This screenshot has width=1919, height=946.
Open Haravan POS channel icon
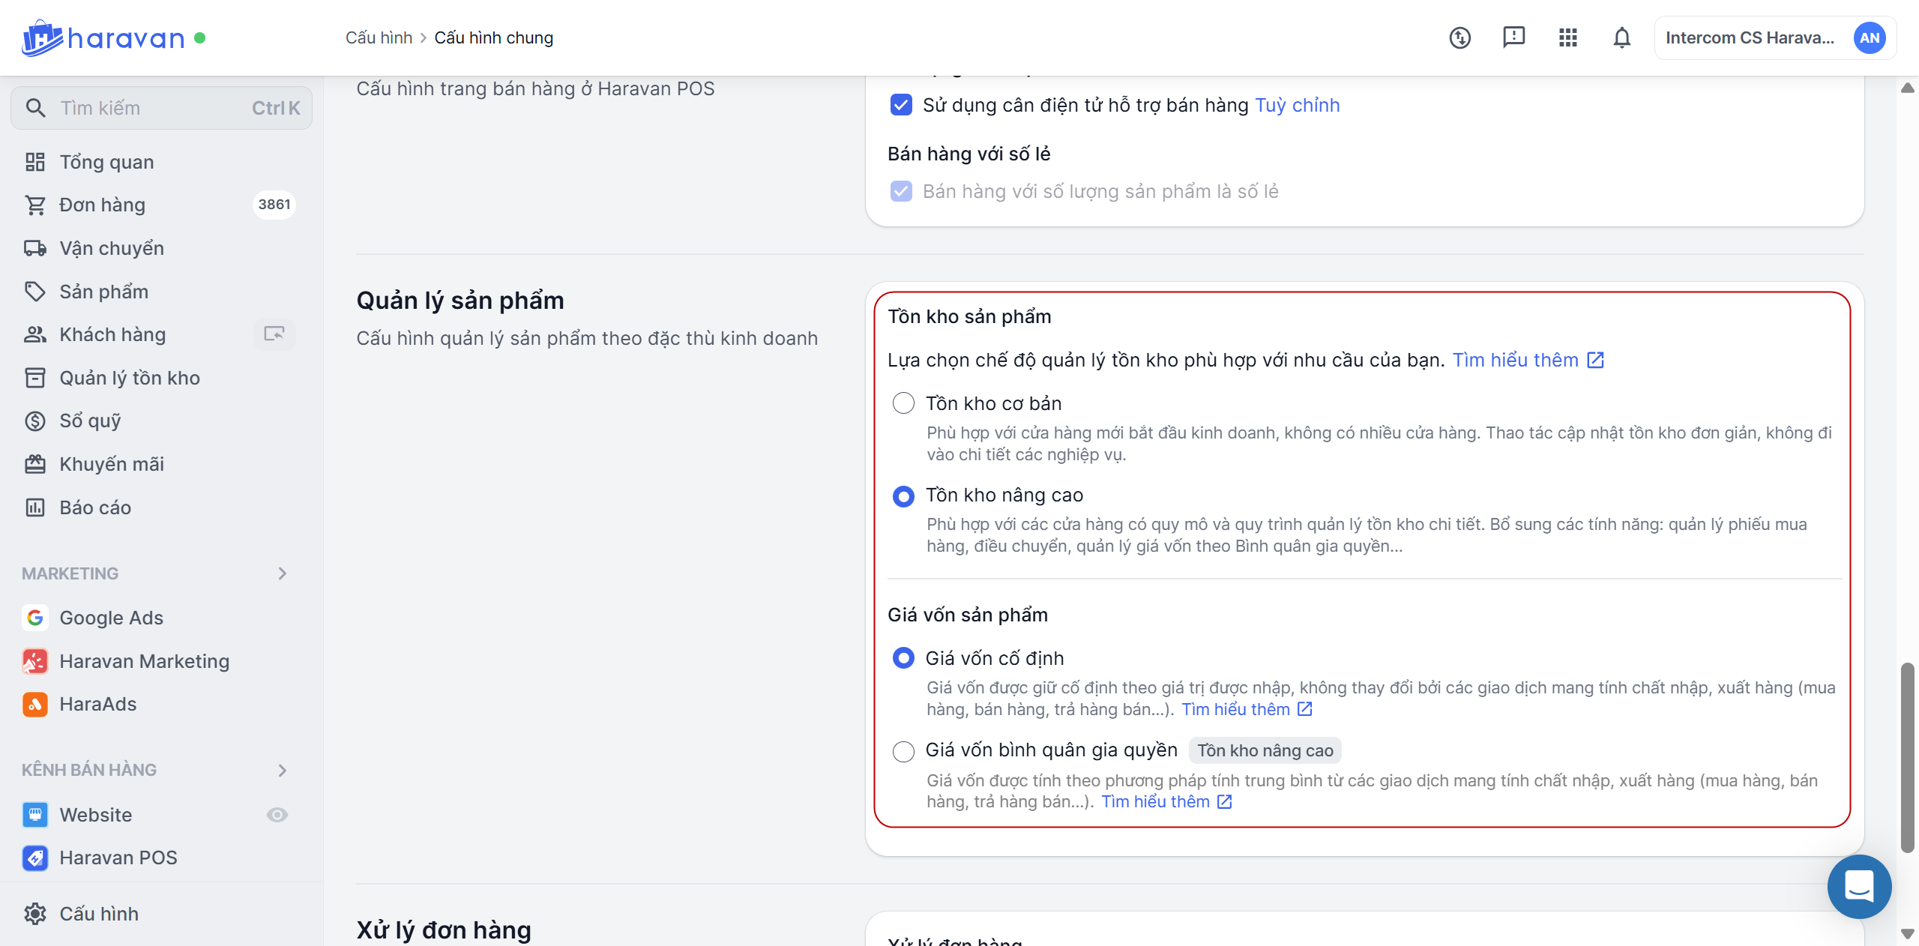pos(35,858)
